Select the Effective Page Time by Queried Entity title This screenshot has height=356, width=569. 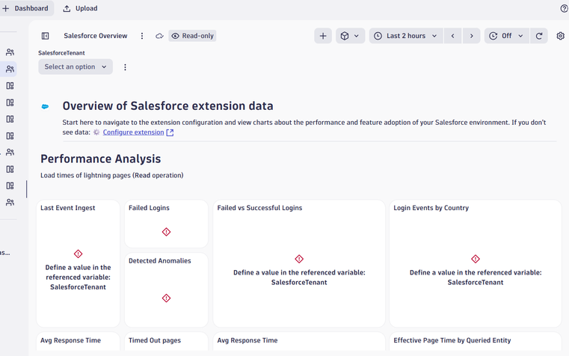pos(452,340)
